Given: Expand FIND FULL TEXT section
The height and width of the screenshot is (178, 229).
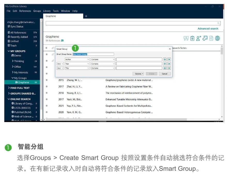Looking at the screenshot, I should pyautogui.click(x=9, y=88).
